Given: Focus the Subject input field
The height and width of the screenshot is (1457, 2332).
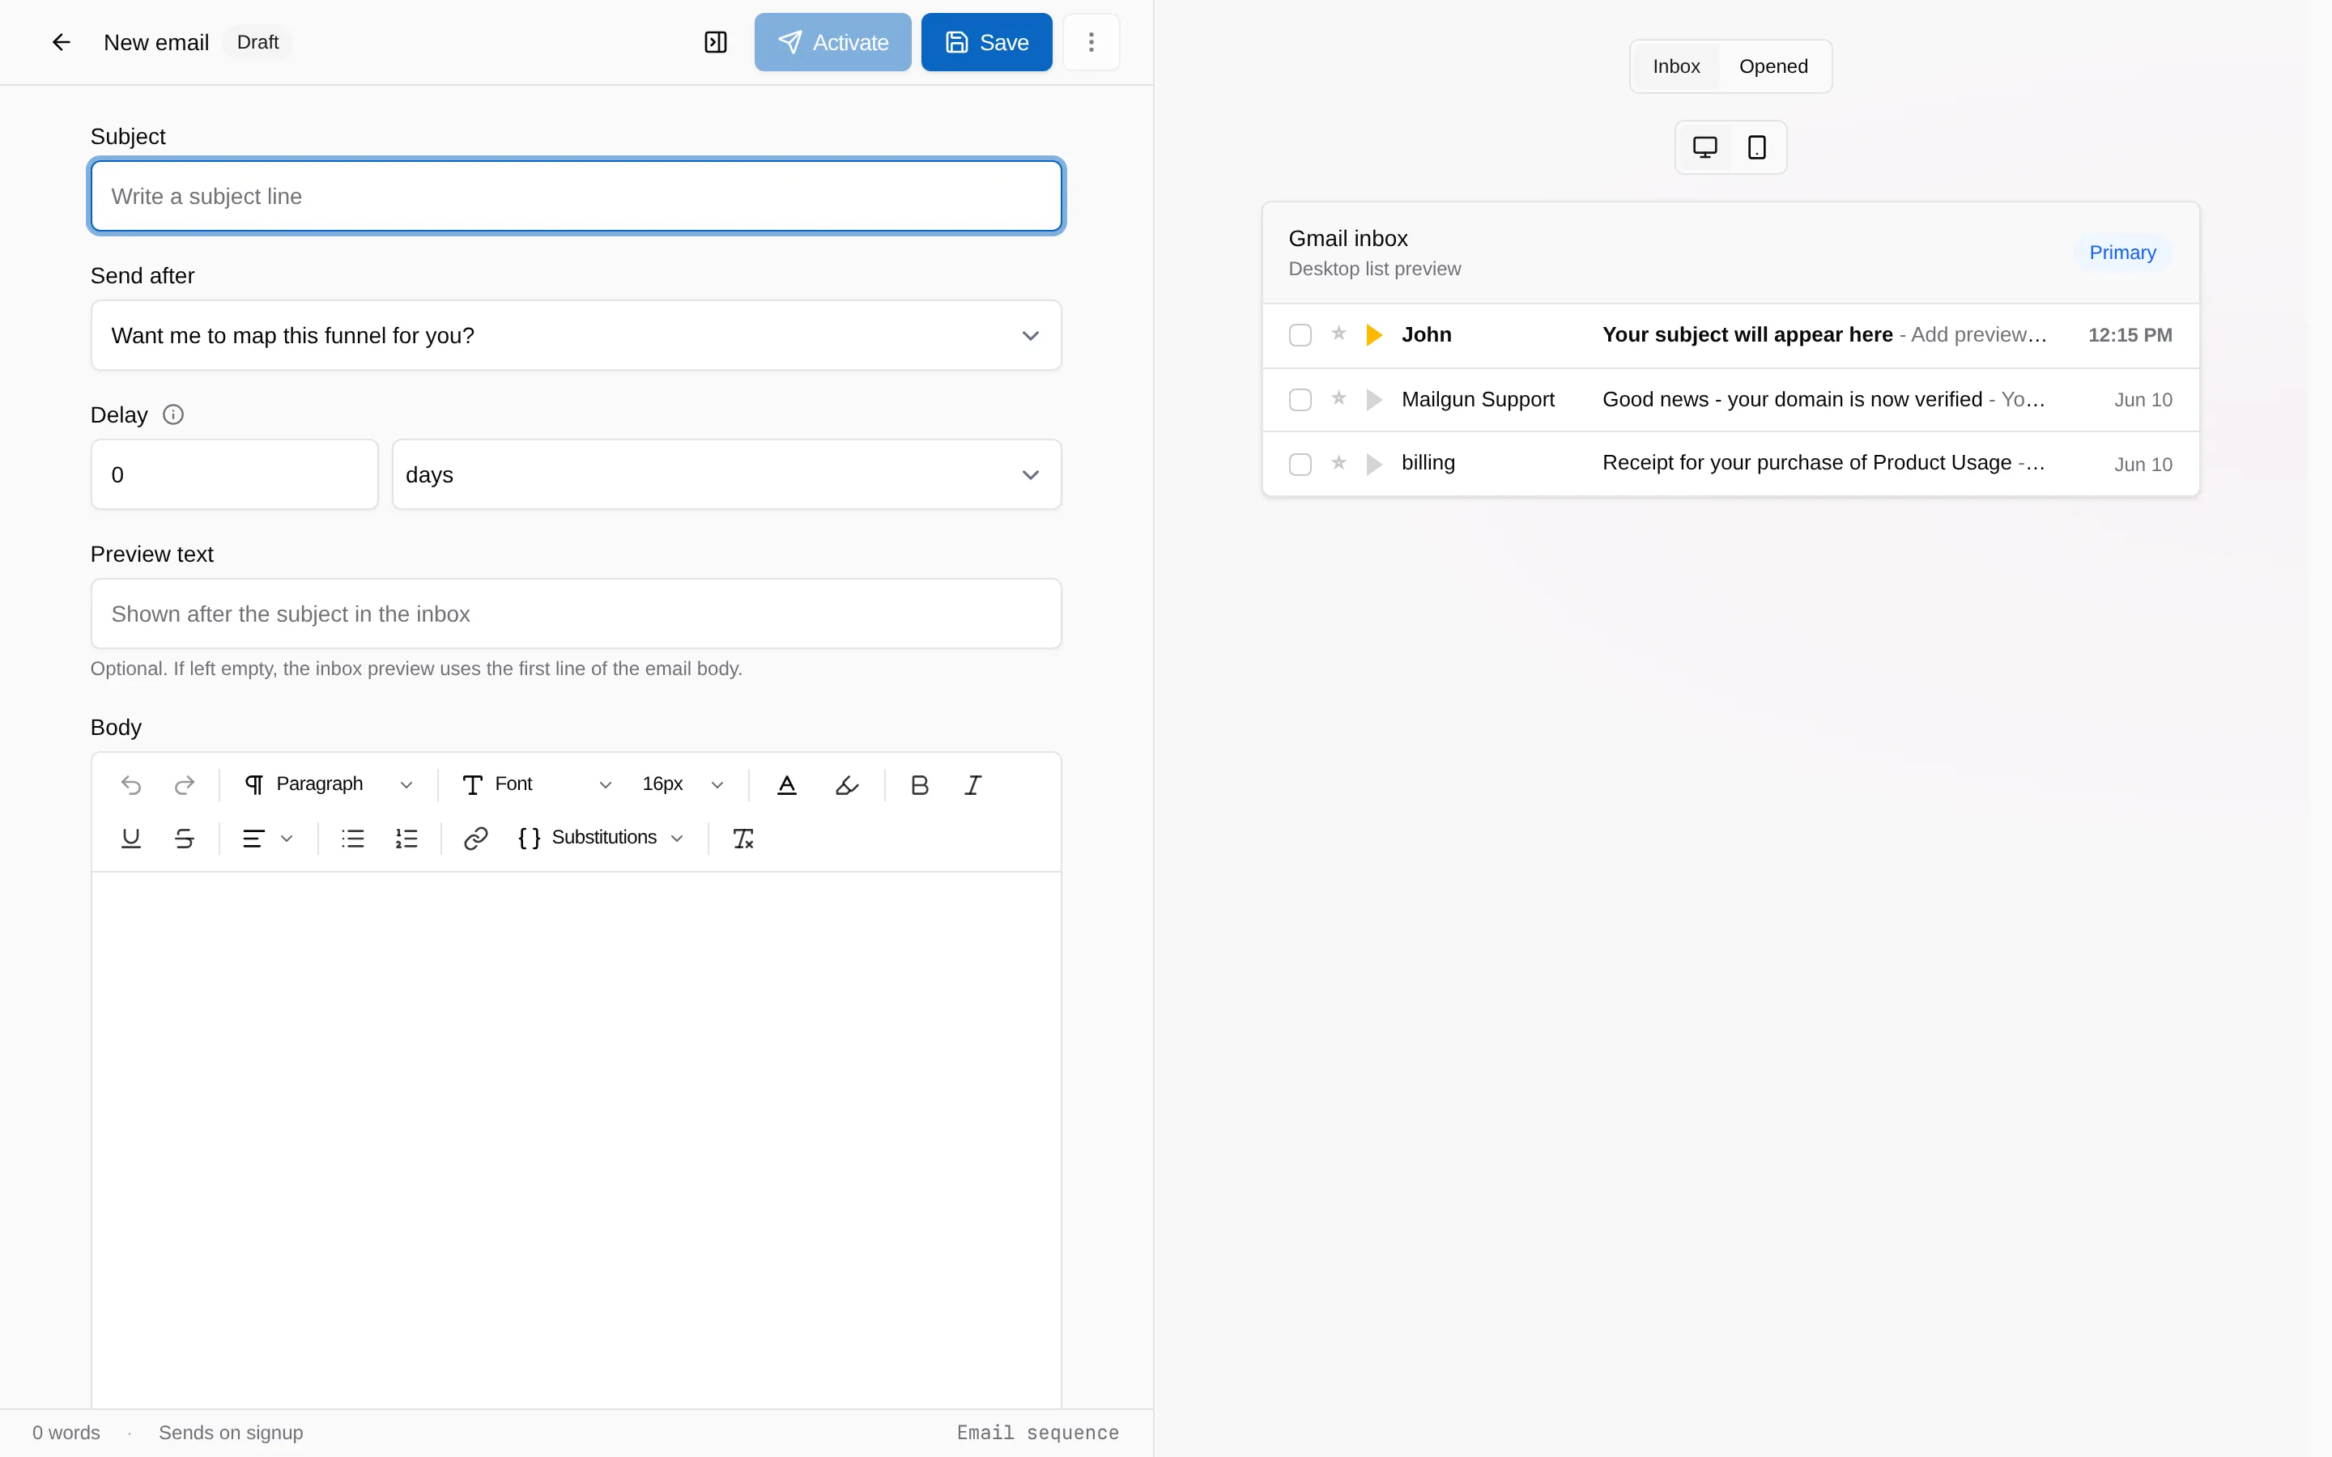Looking at the screenshot, I should click(577, 196).
